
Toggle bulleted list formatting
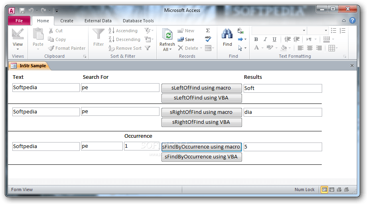[333, 31]
